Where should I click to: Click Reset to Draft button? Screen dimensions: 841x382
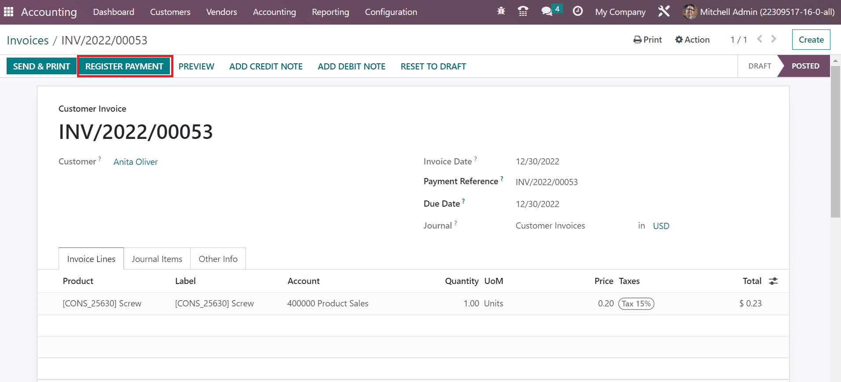click(x=433, y=66)
